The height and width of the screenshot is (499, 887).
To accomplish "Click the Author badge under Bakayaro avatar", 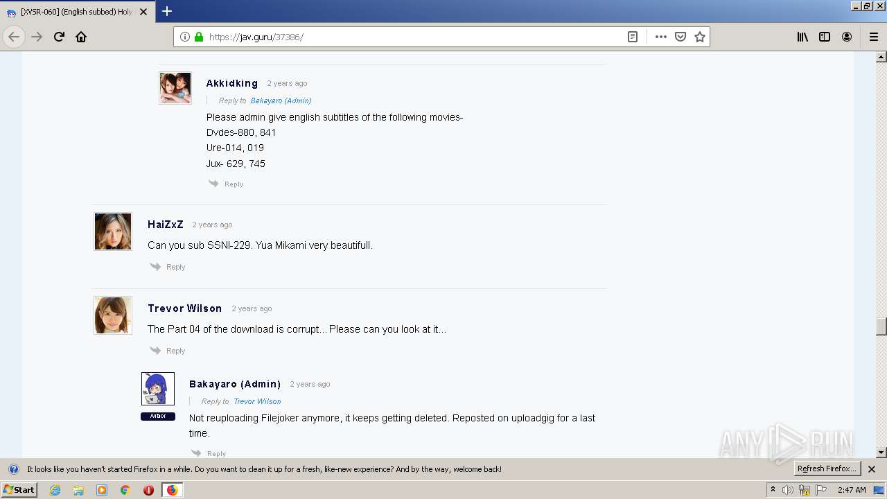I will click(x=158, y=417).
